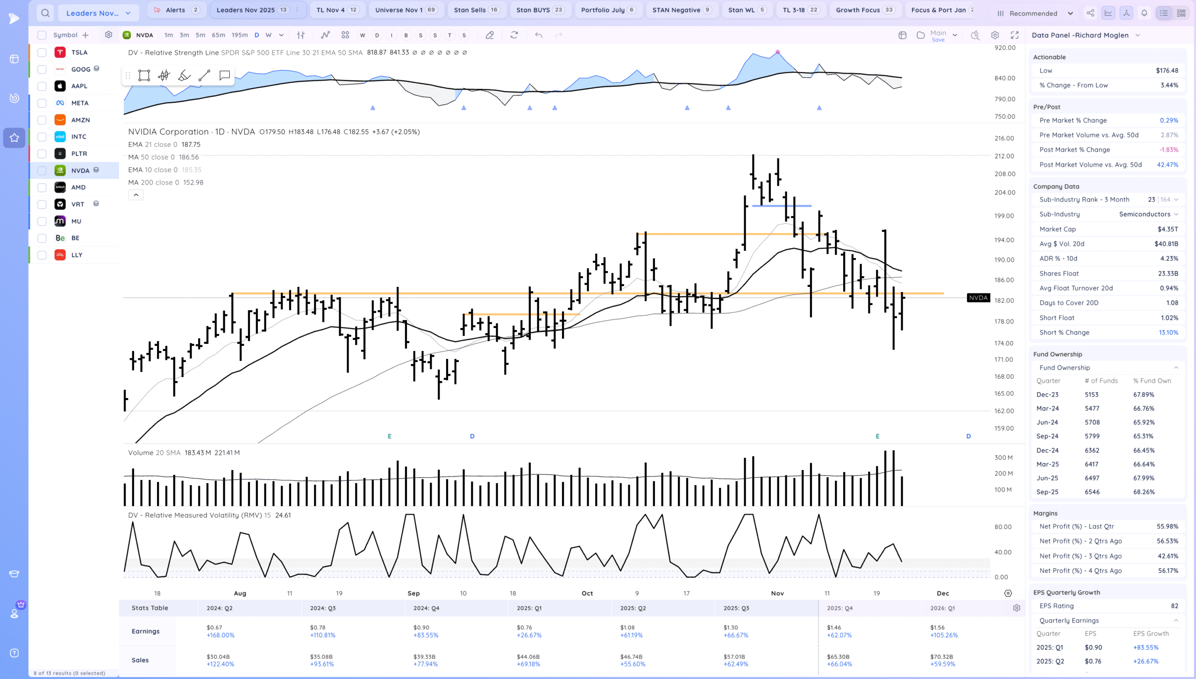Check the TSLA row checkbox
The height and width of the screenshot is (679, 1196).
tap(42, 52)
